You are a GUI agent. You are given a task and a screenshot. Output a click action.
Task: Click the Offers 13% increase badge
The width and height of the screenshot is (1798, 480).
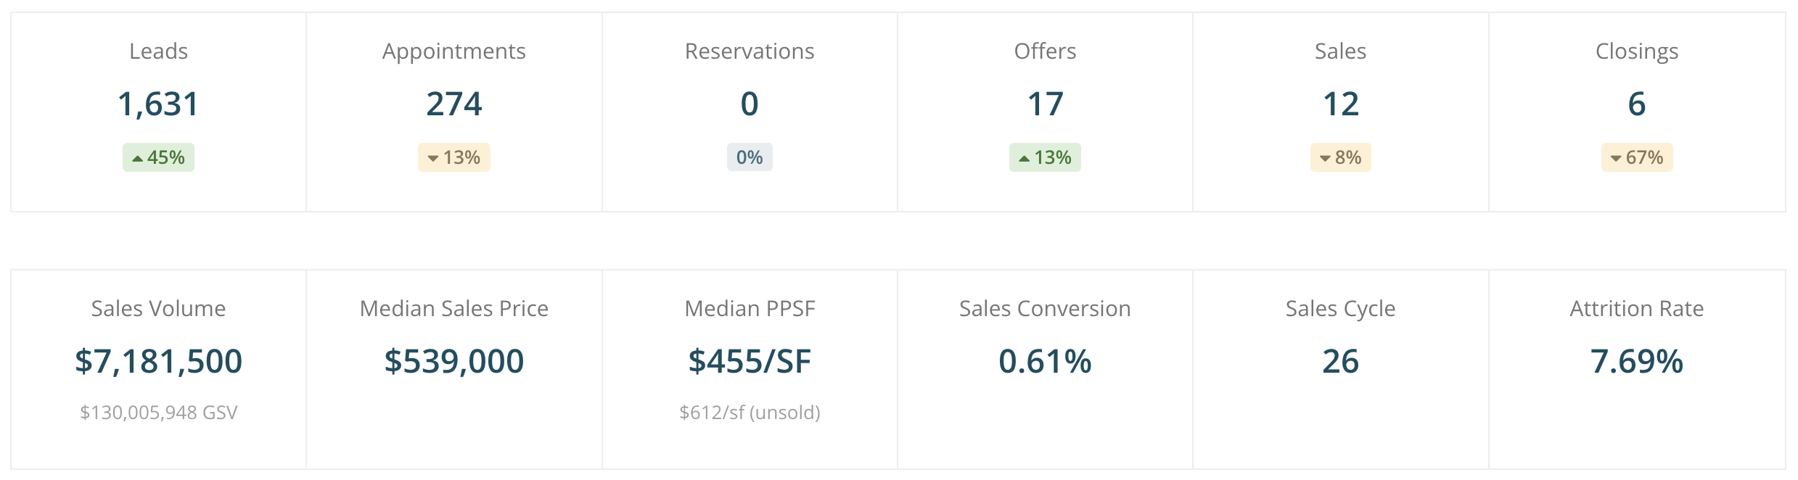(1045, 157)
